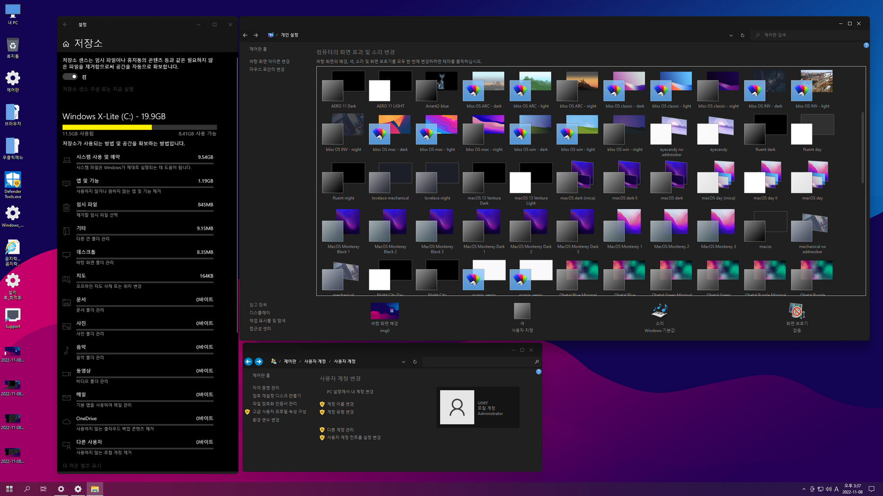
Task: Click 다른 계정 관리 link
Action: pyautogui.click(x=340, y=430)
